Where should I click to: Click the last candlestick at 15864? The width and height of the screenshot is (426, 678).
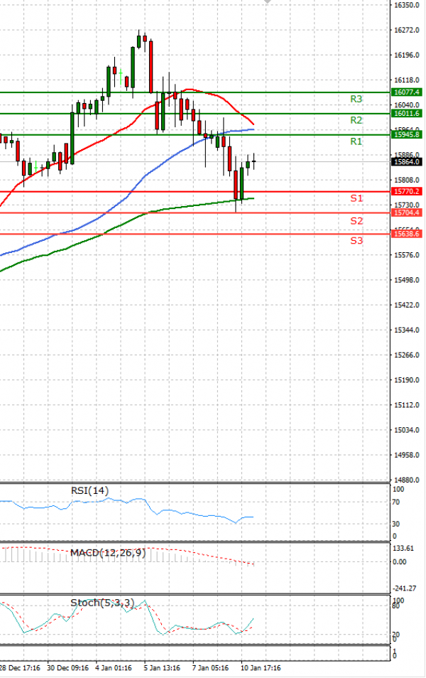coord(253,161)
